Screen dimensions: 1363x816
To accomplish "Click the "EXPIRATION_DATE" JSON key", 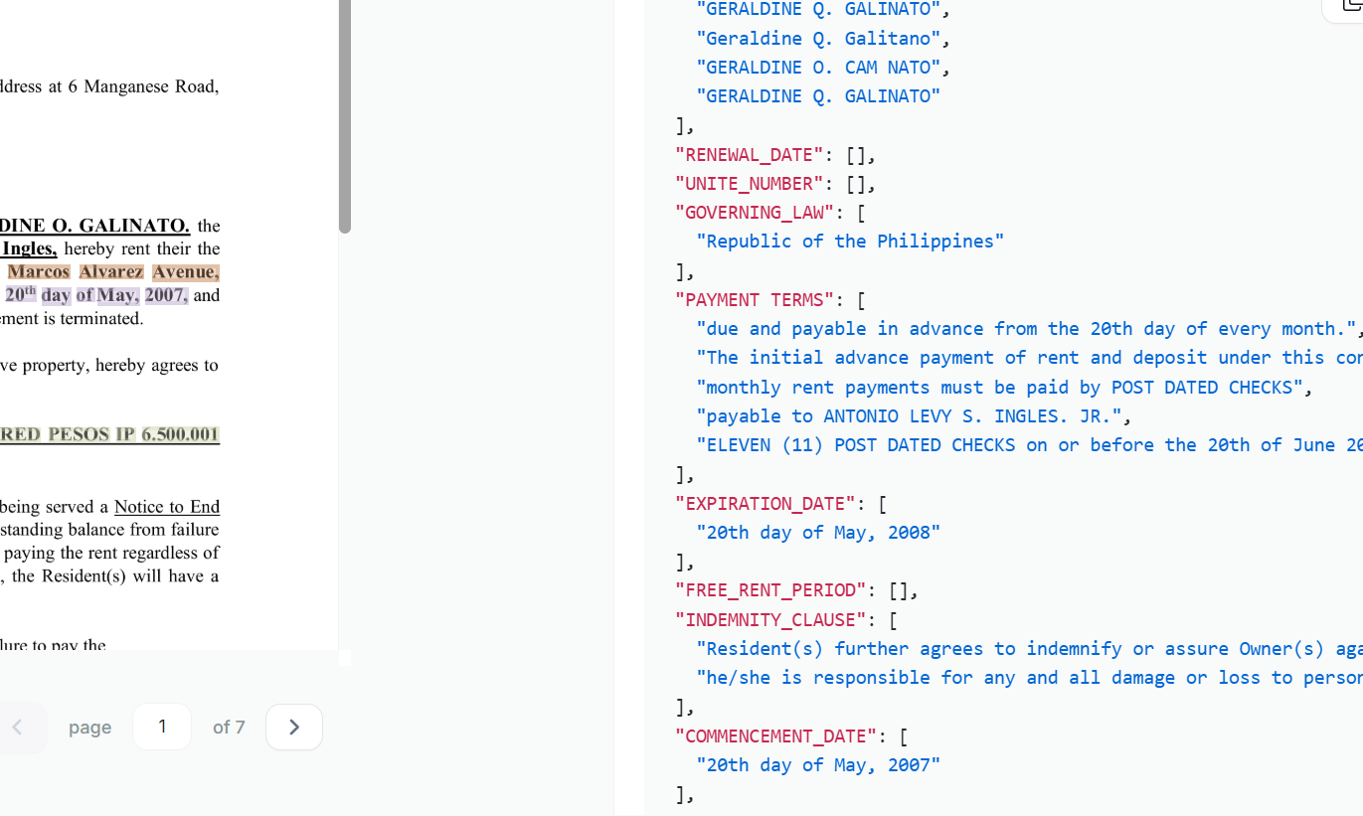I will [765, 503].
